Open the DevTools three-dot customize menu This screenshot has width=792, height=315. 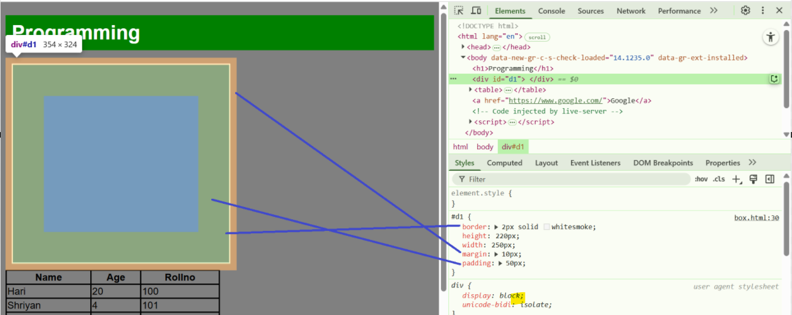763,10
